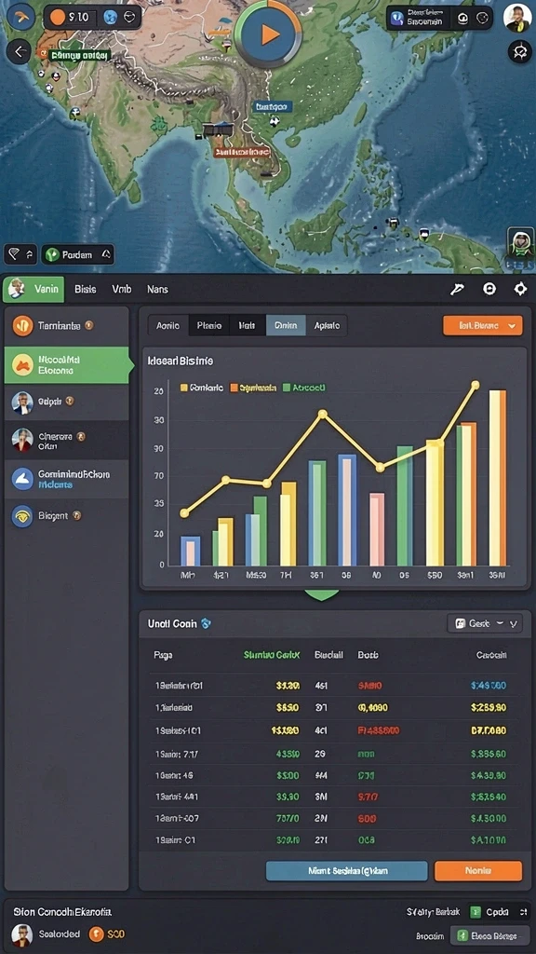This screenshot has width=536, height=954.
Task: Select the highlighted Gnin chart tab
Action: pos(286,326)
